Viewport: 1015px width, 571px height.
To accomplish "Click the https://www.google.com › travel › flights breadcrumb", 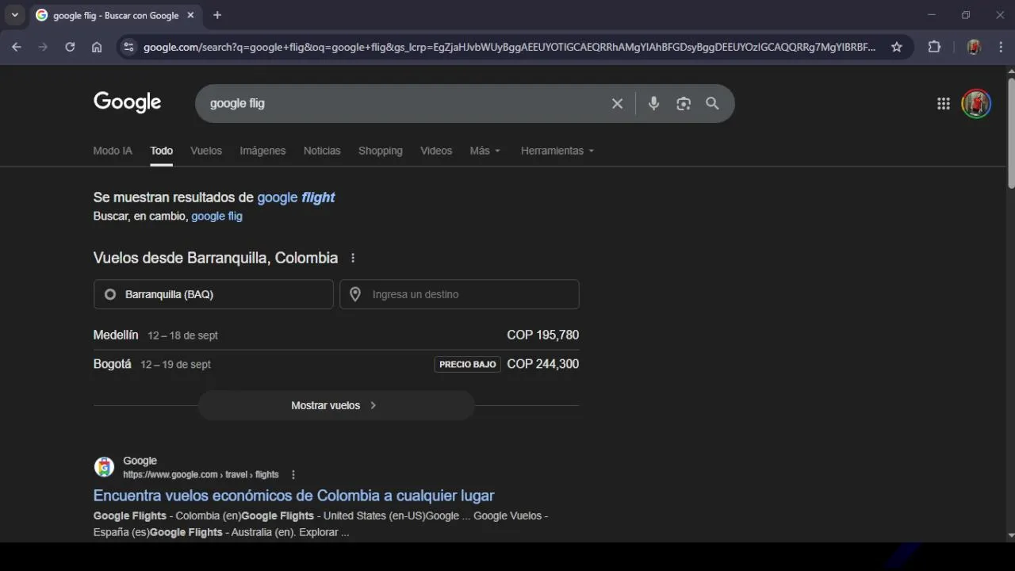I will 201,475.
